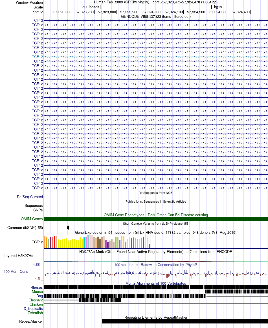Click the H3K27Ac layered signal strip
This screenshot has height=328, width=268.
[x=156, y=261]
